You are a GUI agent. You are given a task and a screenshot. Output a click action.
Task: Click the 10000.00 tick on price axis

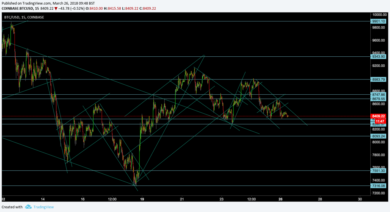pyautogui.click(x=379, y=15)
